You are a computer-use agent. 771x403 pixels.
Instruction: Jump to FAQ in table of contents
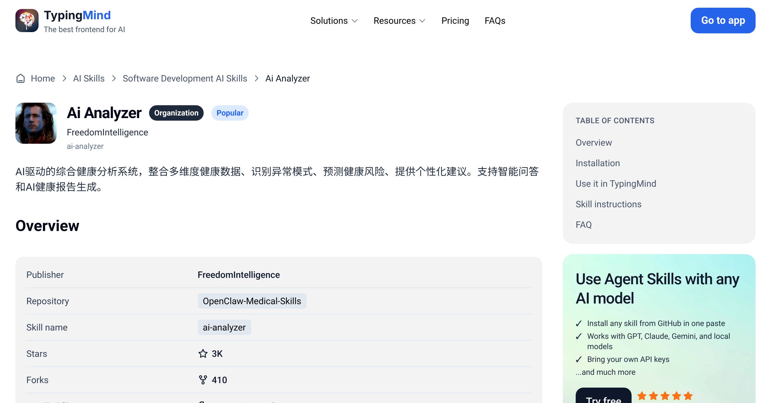tap(583, 225)
